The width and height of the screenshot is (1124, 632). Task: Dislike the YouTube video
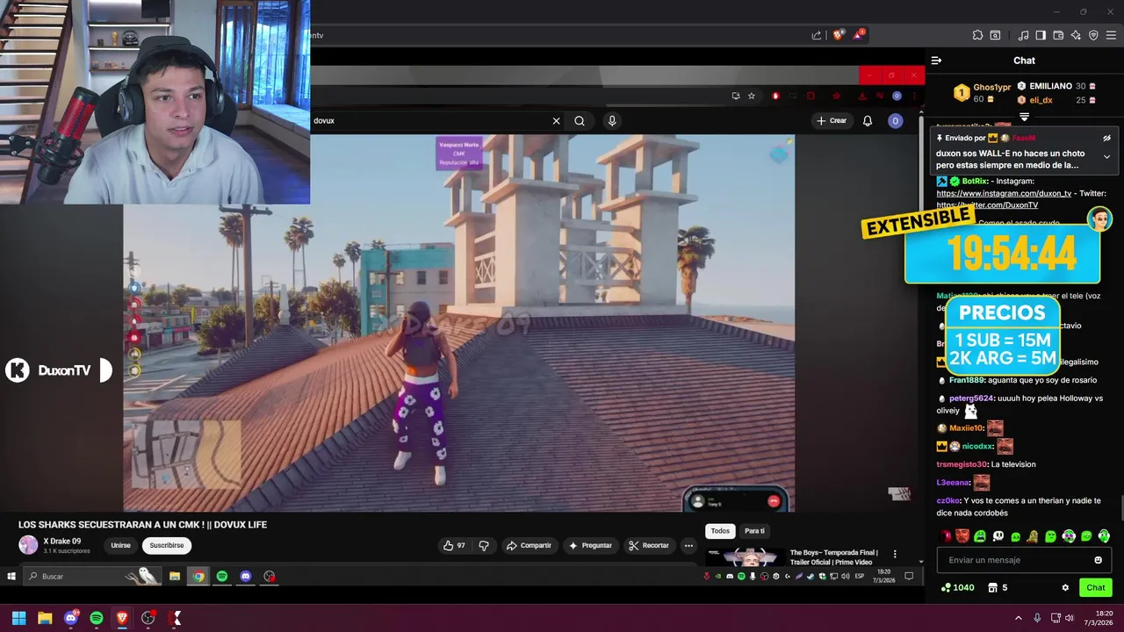point(484,546)
